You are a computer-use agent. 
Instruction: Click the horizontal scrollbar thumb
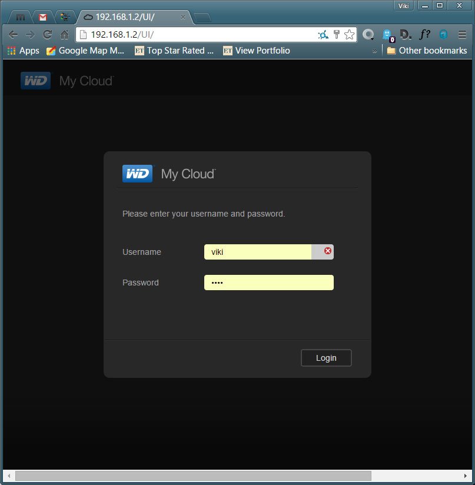click(x=193, y=476)
